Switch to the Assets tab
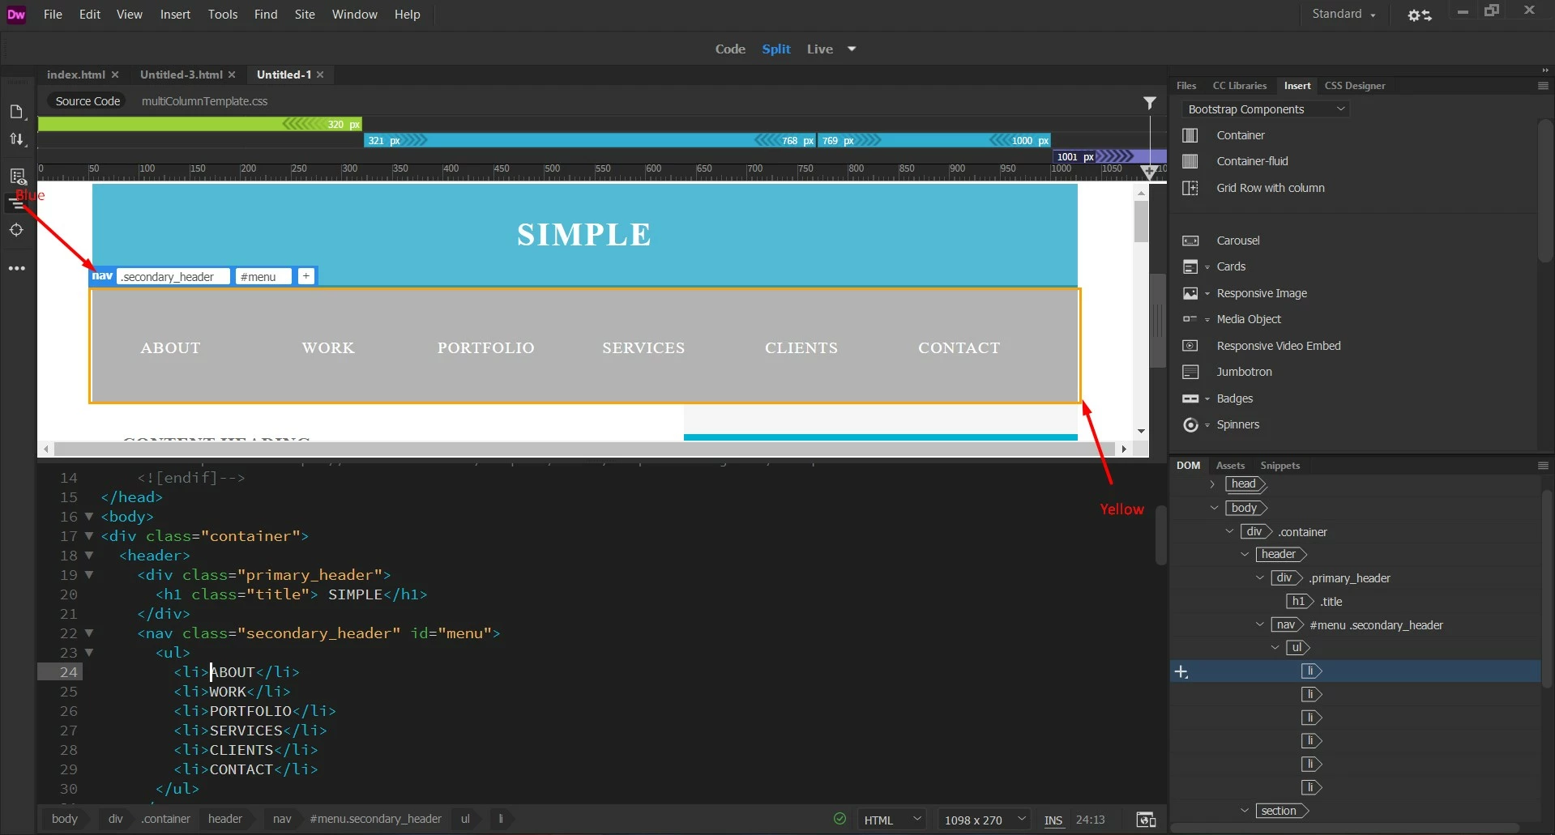Image resolution: width=1555 pixels, height=835 pixels. click(x=1230, y=466)
